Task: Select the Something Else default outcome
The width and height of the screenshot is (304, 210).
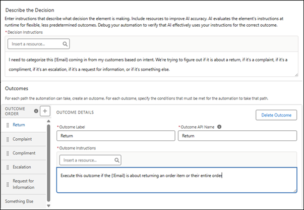Action: 20,201
